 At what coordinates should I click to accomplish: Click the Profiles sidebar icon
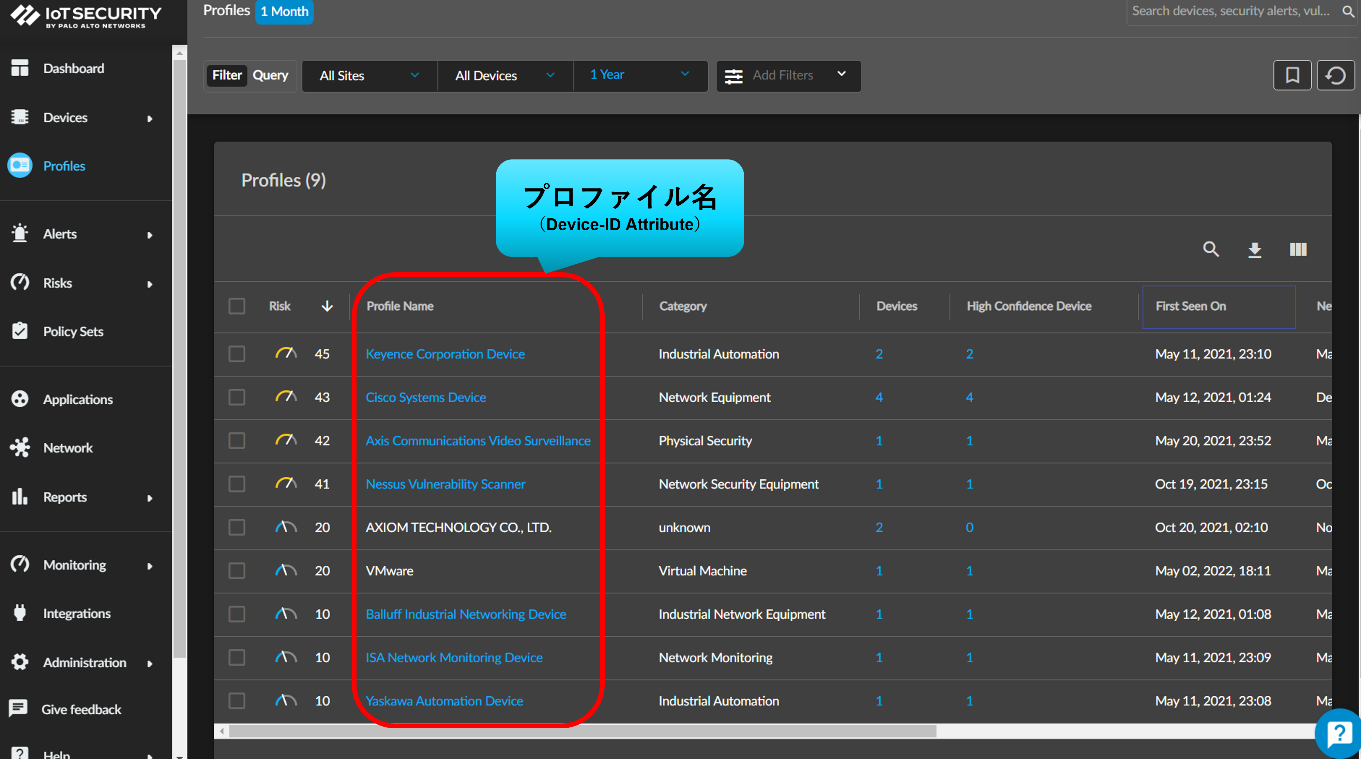click(20, 166)
